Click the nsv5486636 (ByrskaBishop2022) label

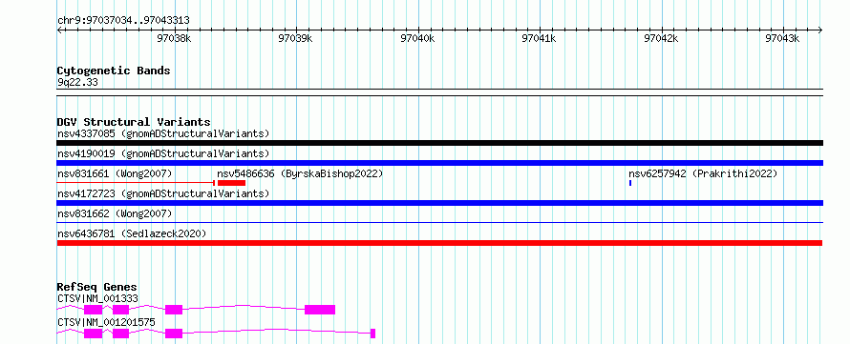pyautogui.click(x=300, y=173)
